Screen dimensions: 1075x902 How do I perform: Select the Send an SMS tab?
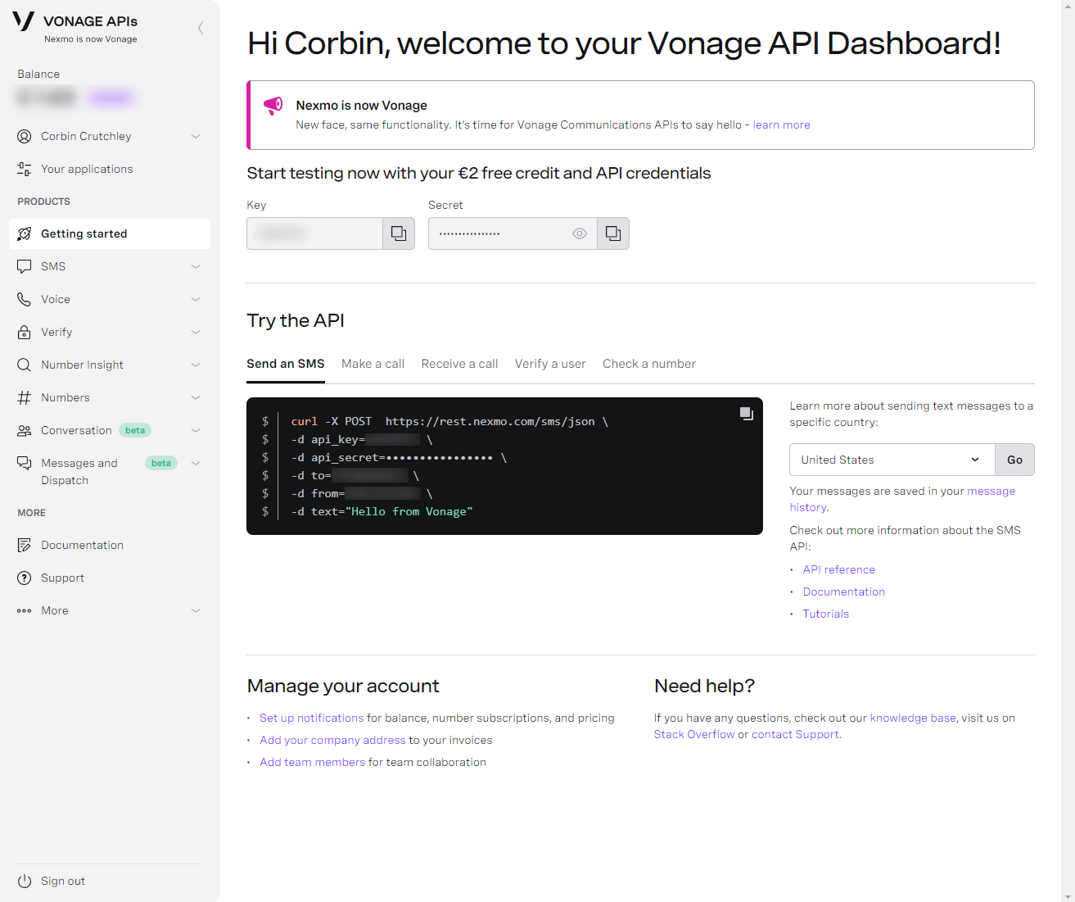286,364
